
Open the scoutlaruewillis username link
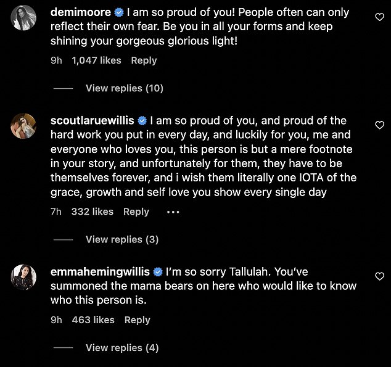92,120
